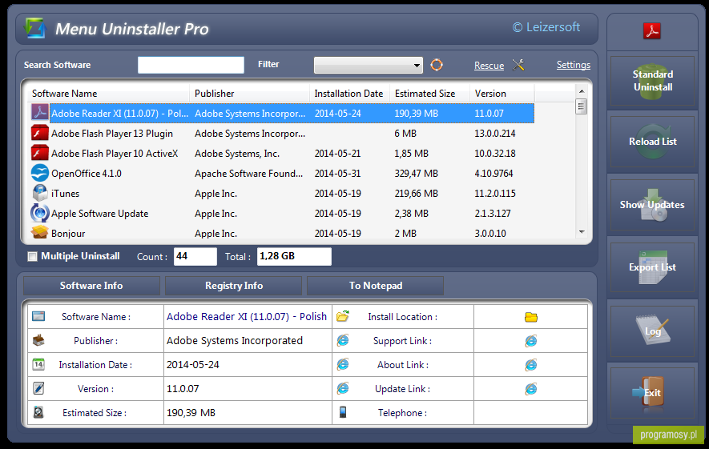Click the phone icon beside Telephone label
The width and height of the screenshot is (709, 449).
tap(343, 412)
